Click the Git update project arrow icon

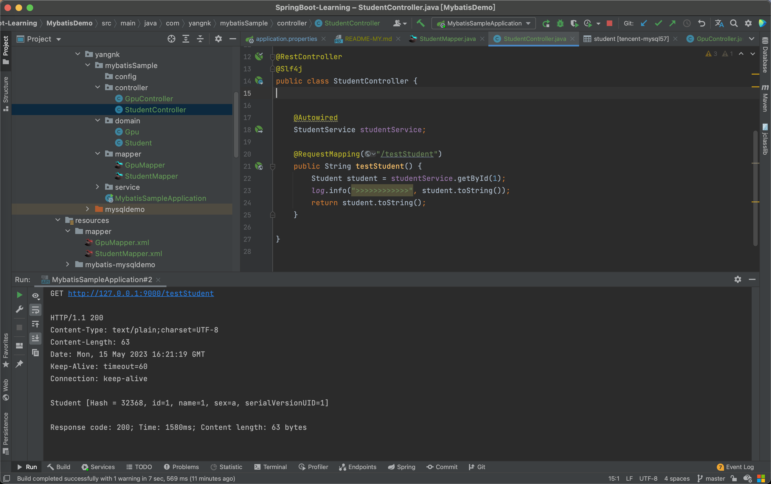click(644, 23)
